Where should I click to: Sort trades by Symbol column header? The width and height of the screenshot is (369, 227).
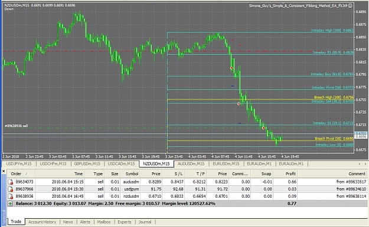(x=130, y=173)
